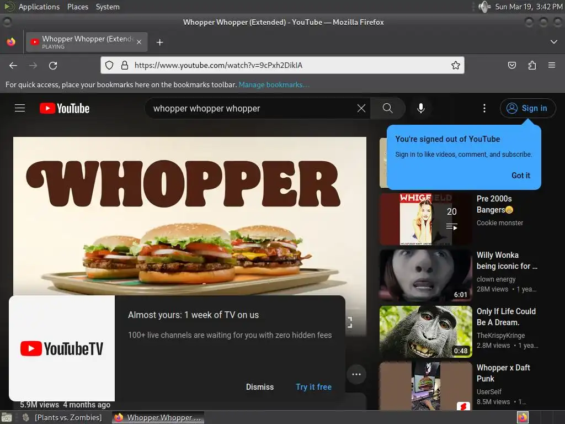Open Pre 2000s Bangers playlist thumbnail
565x424 pixels.
425,219
